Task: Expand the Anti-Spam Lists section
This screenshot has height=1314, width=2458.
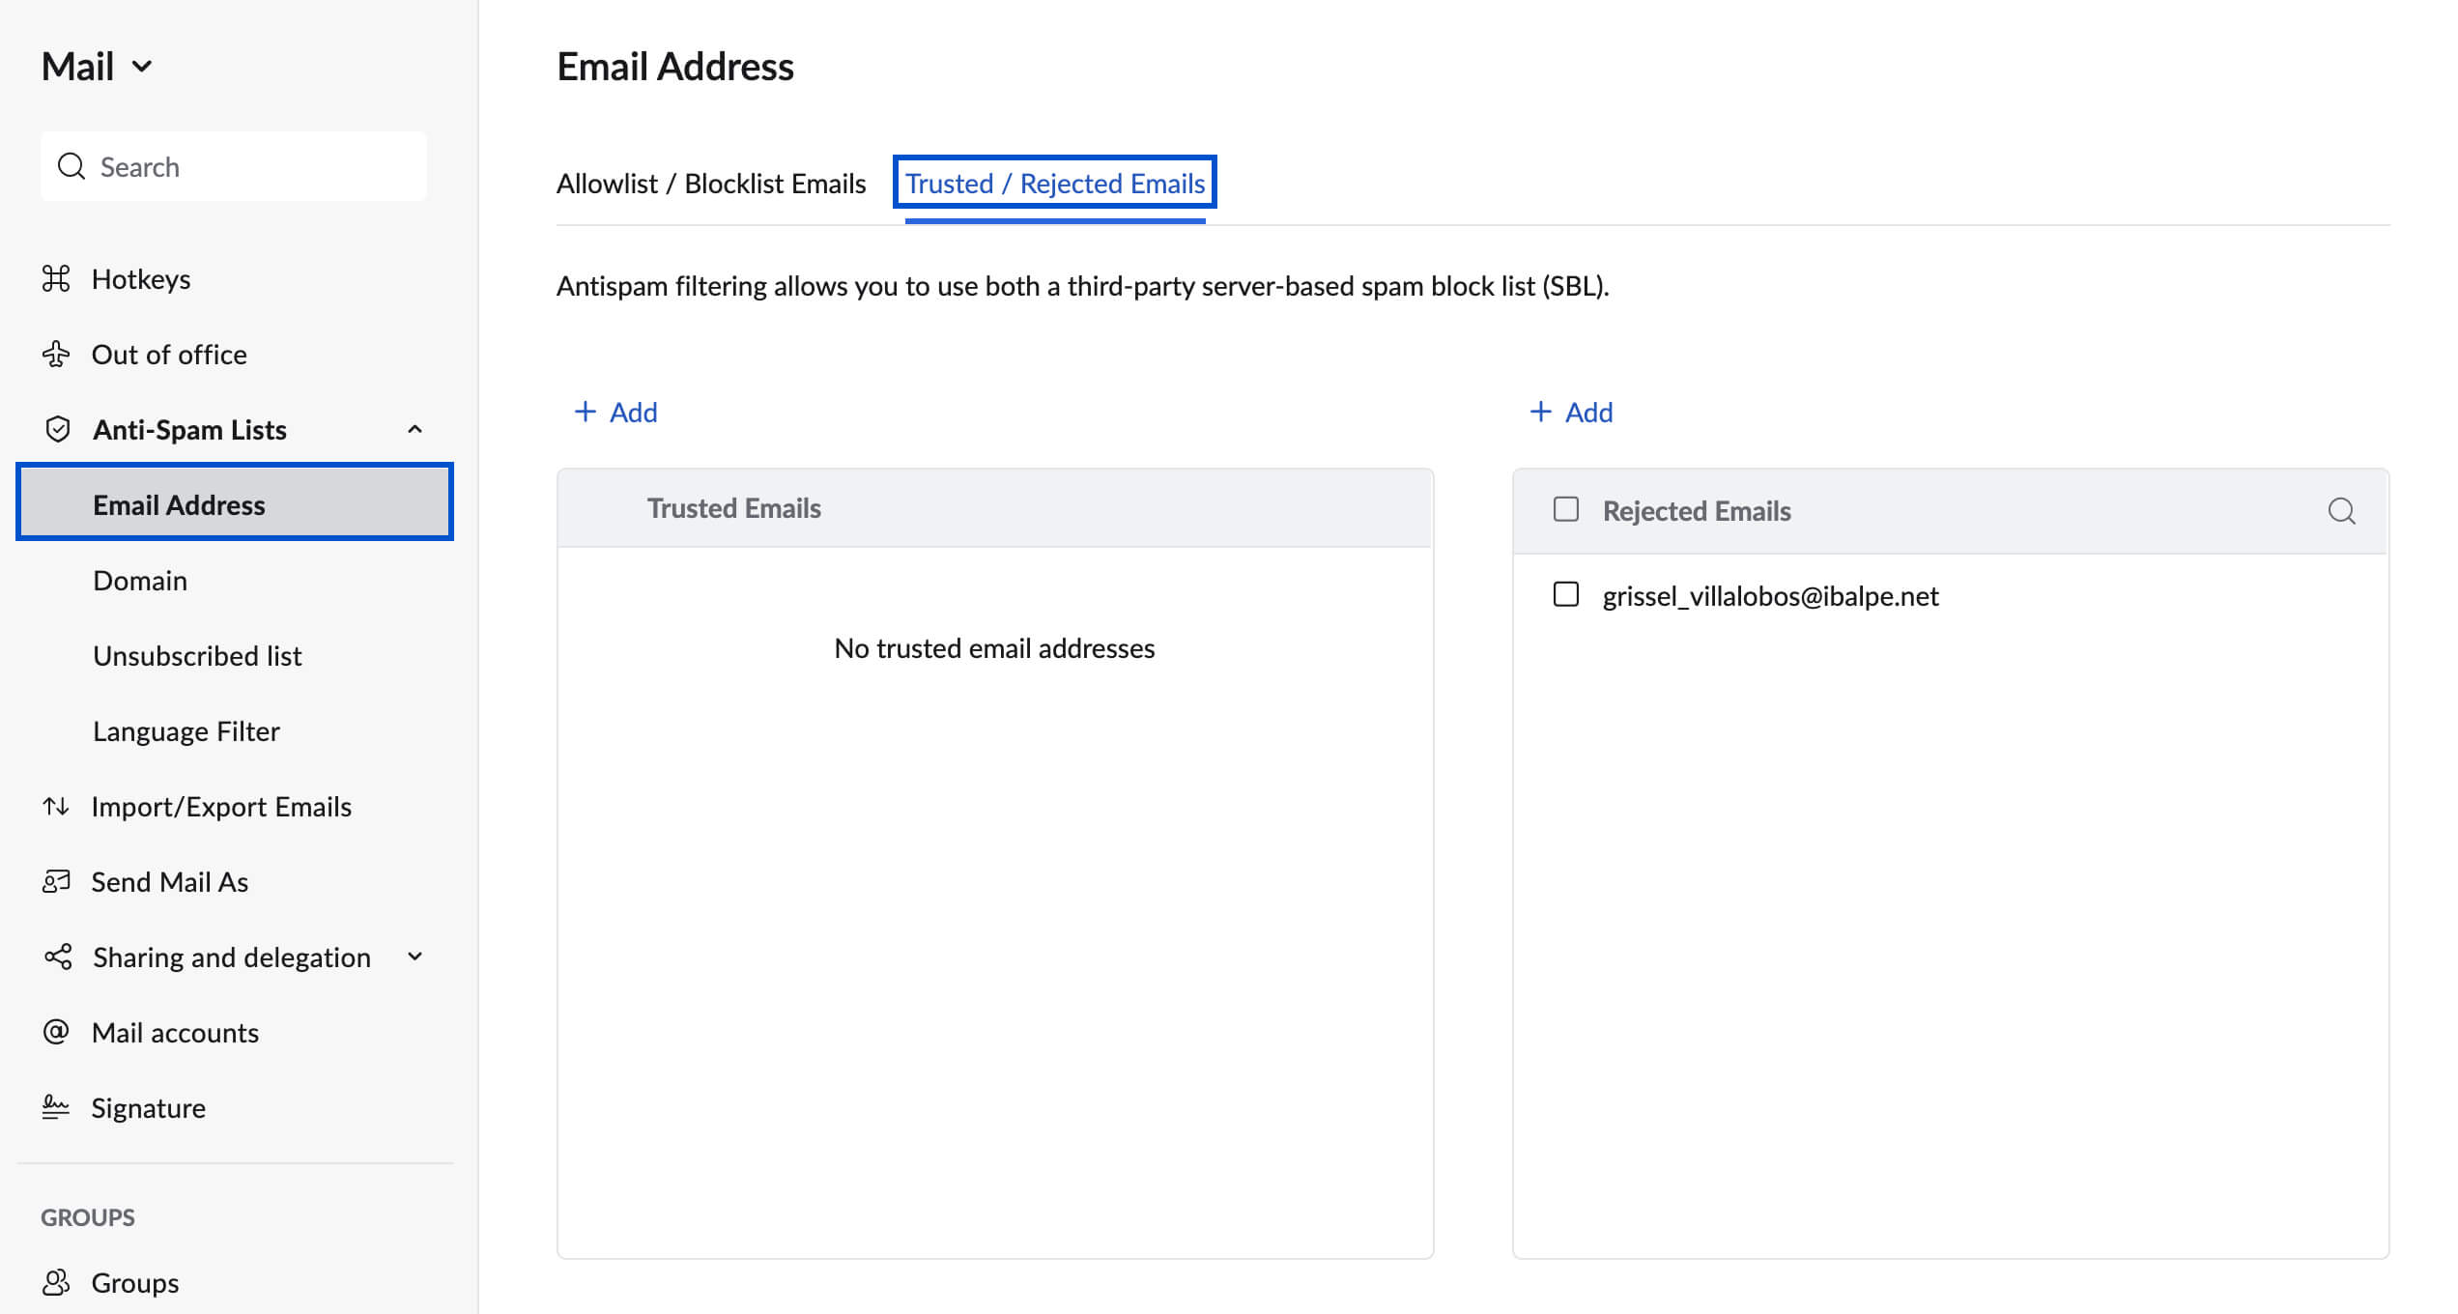Action: coord(414,429)
